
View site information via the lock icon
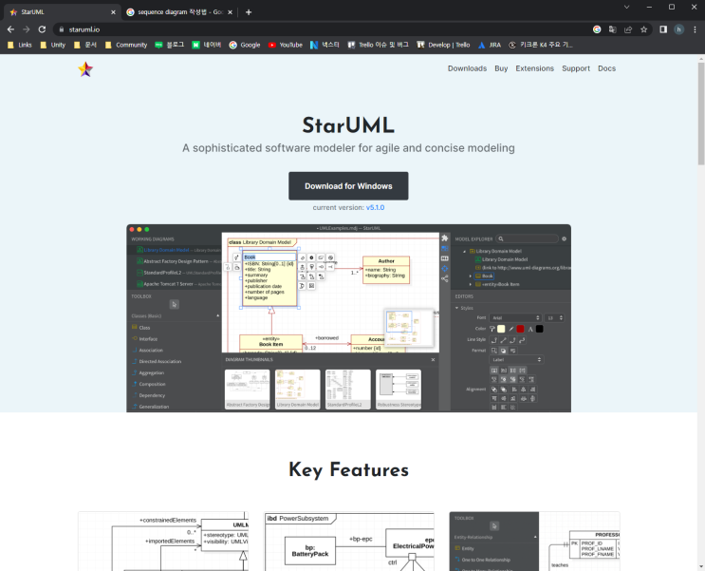61,29
